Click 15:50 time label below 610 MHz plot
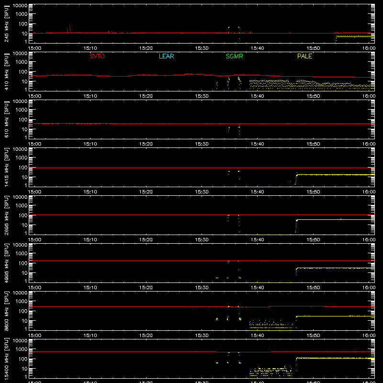The width and height of the screenshot is (383, 383). tap(313, 144)
